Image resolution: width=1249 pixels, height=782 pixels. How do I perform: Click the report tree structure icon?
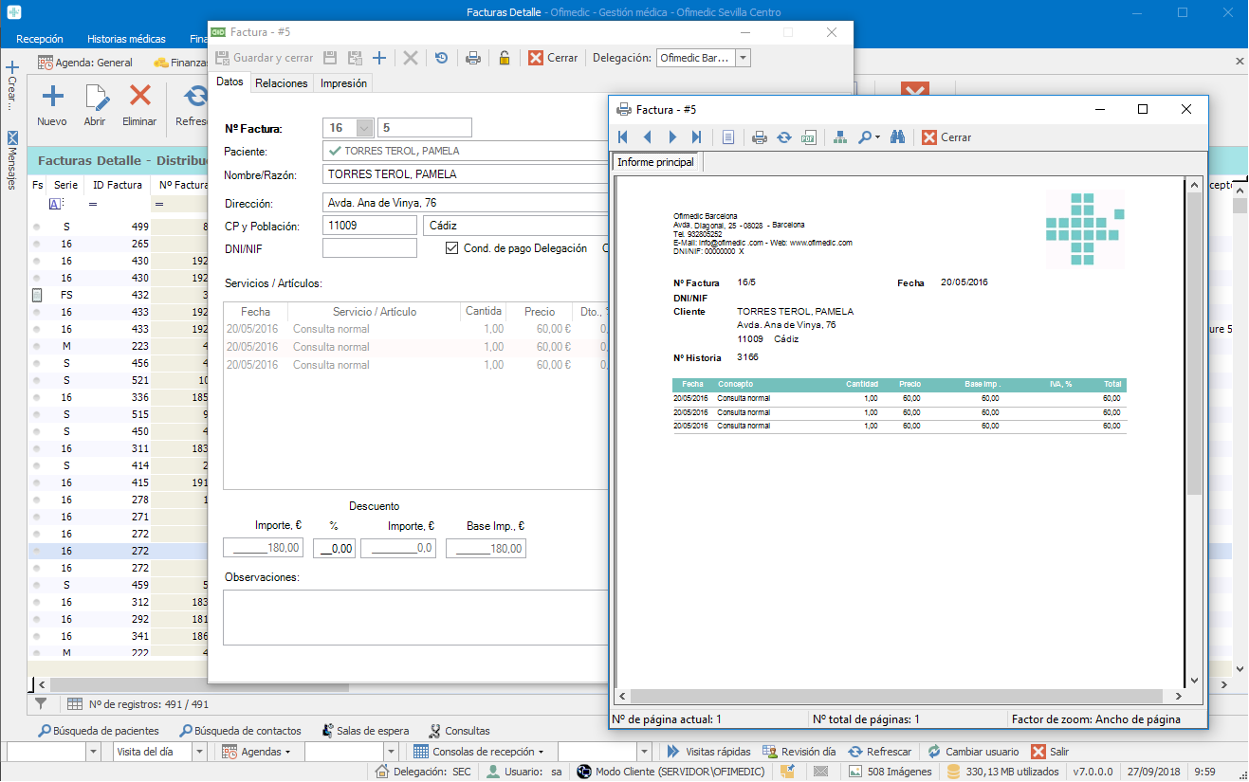pyautogui.click(x=840, y=137)
